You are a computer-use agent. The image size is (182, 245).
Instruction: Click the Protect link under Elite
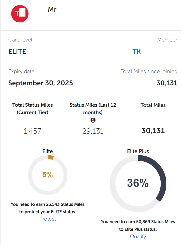48,219
